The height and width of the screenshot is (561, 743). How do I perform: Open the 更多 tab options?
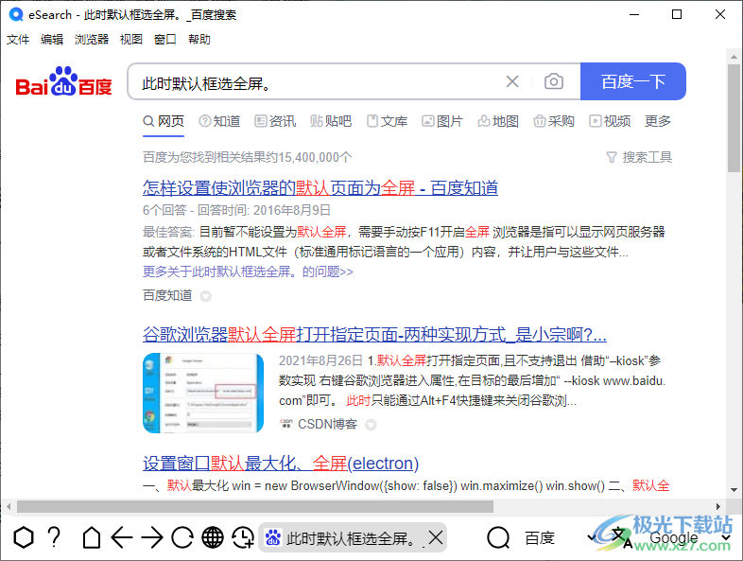pyautogui.click(x=658, y=121)
